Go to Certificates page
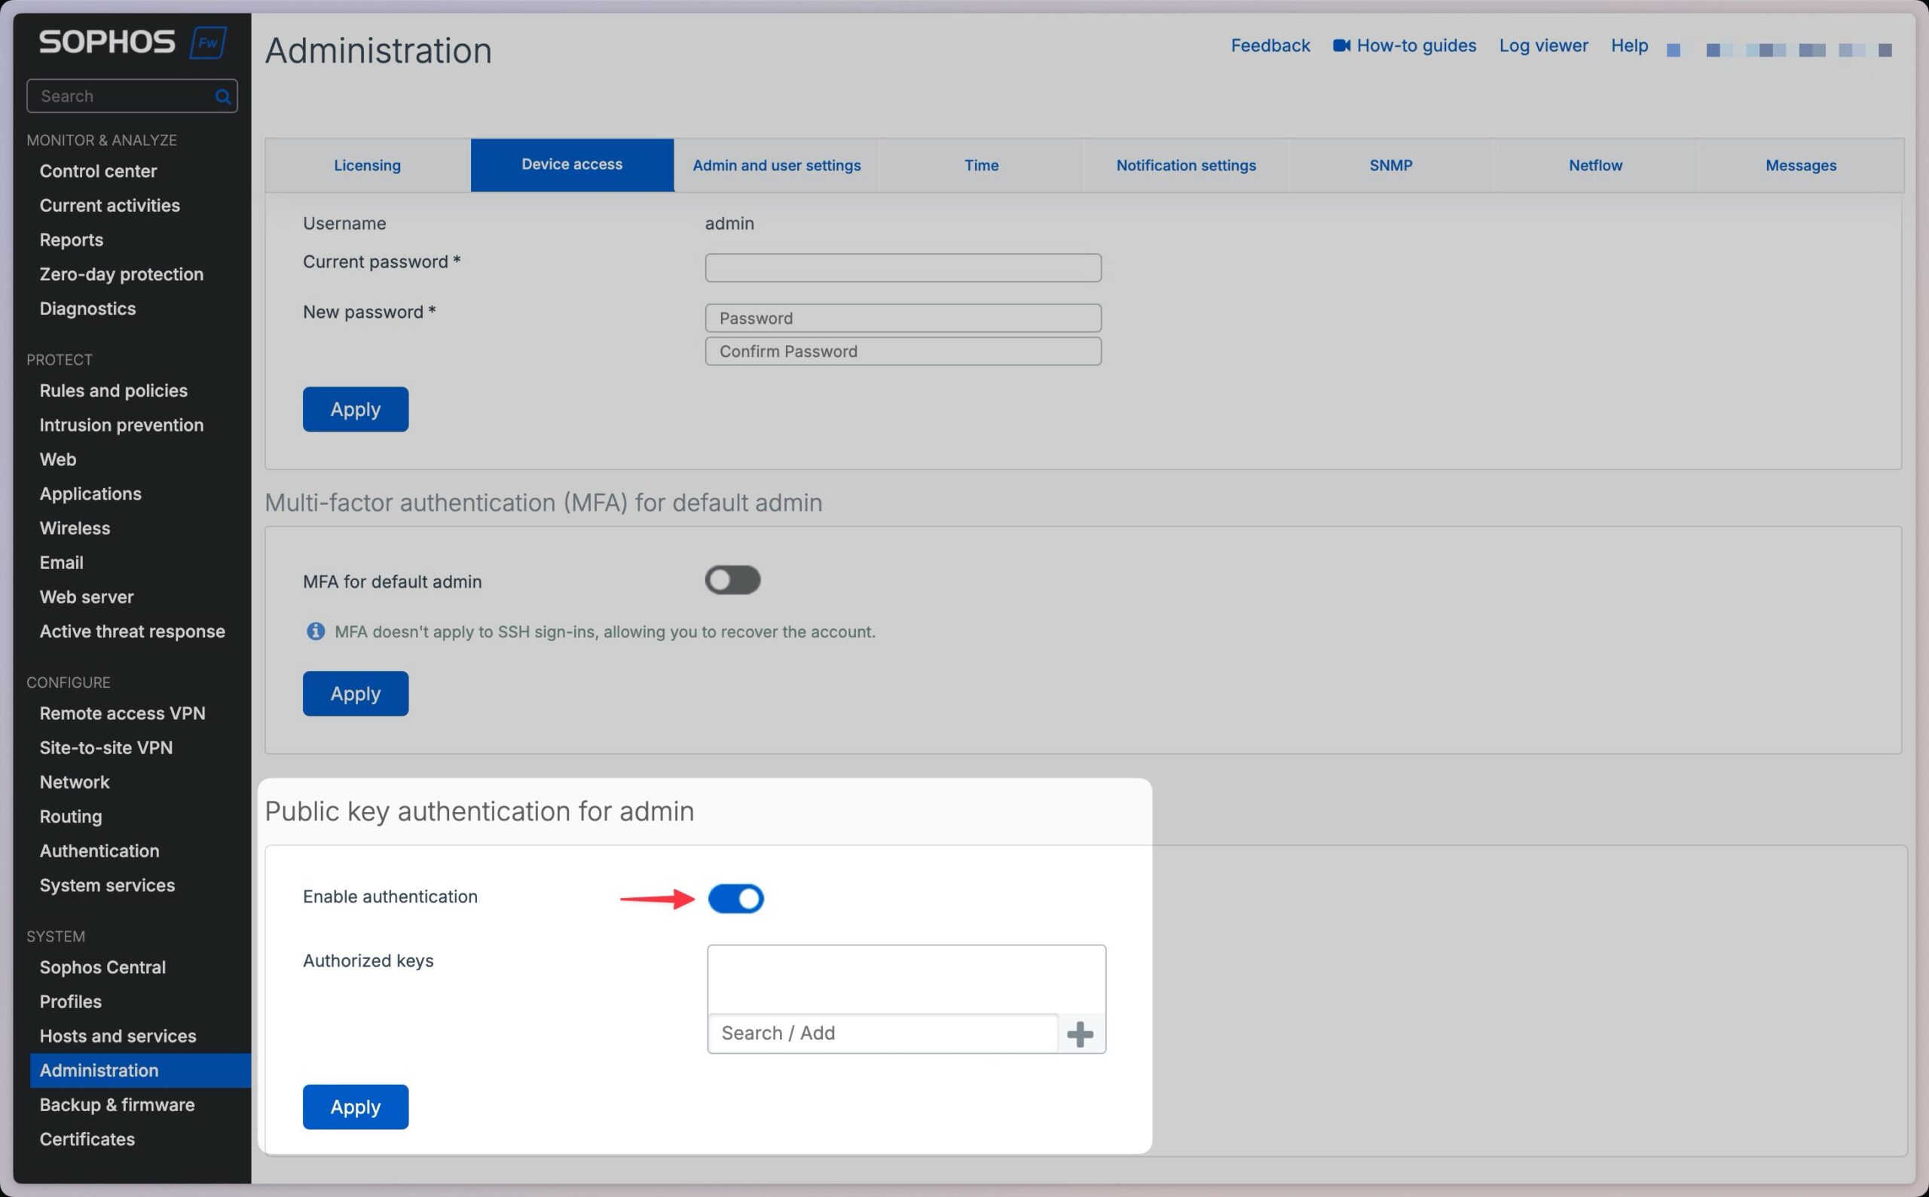Image resolution: width=1929 pixels, height=1197 pixels. [87, 1139]
